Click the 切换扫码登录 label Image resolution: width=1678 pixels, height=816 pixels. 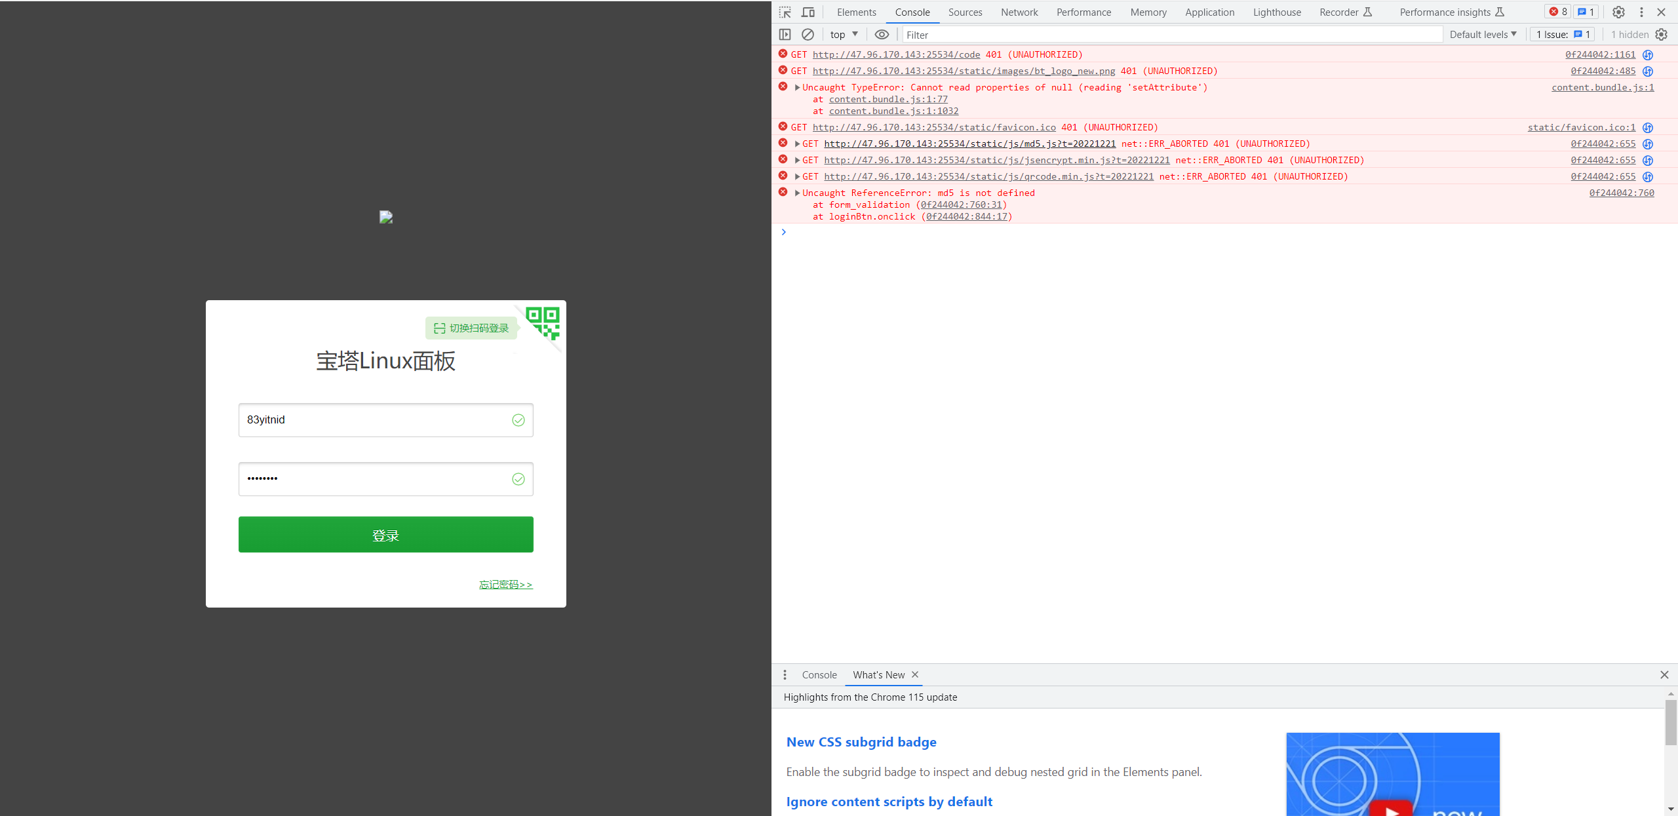471,328
